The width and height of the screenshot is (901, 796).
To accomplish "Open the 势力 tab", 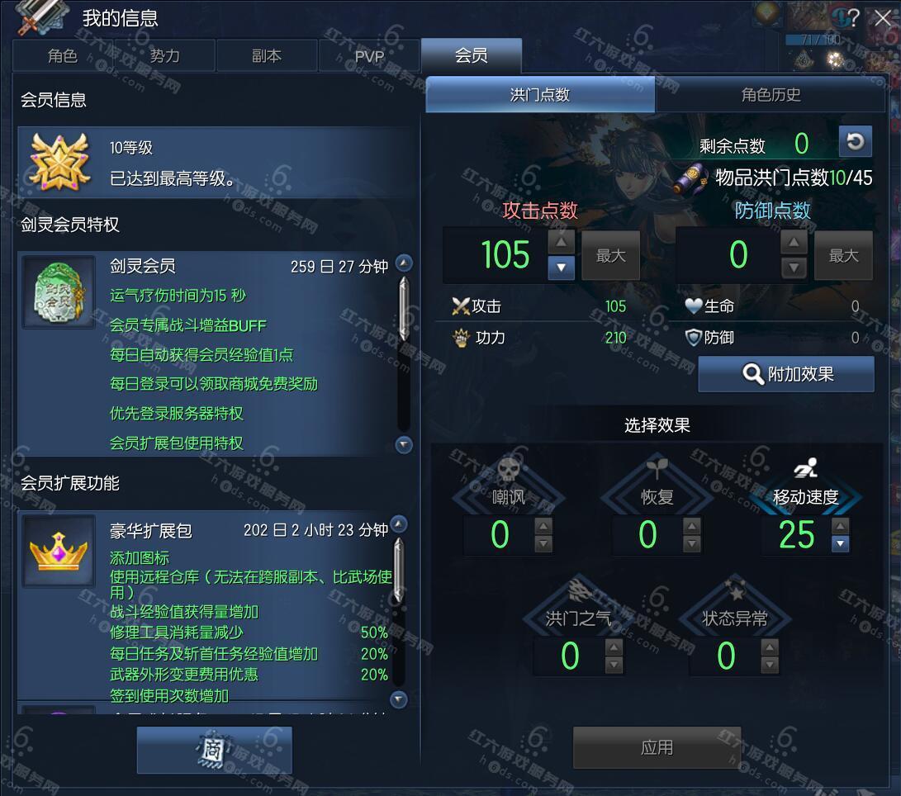I will (x=164, y=56).
